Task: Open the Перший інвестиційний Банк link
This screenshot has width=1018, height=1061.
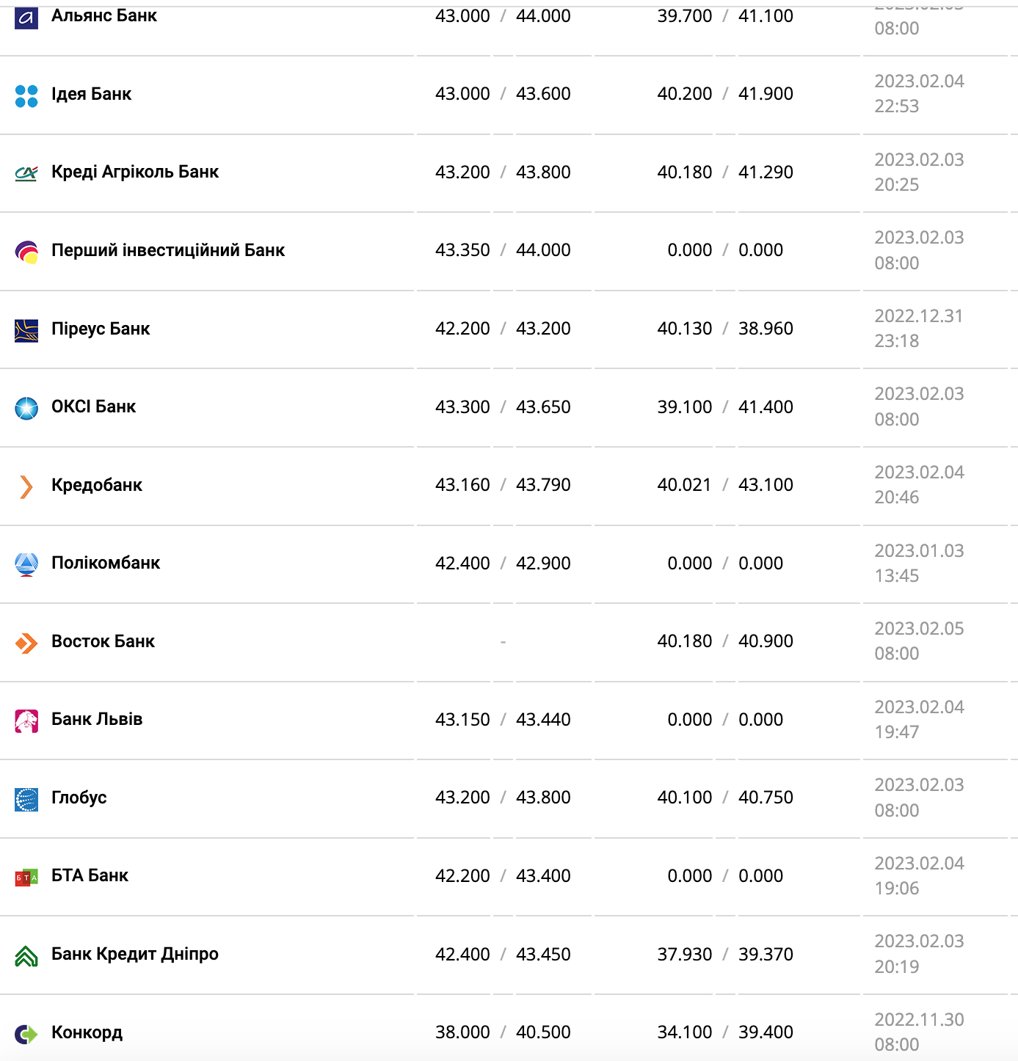Action: (168, 250)
